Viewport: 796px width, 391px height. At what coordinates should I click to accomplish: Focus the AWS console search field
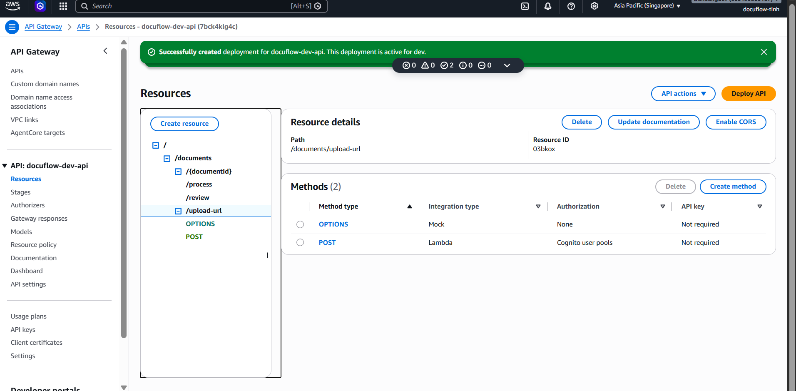click(x=201, y=6)
